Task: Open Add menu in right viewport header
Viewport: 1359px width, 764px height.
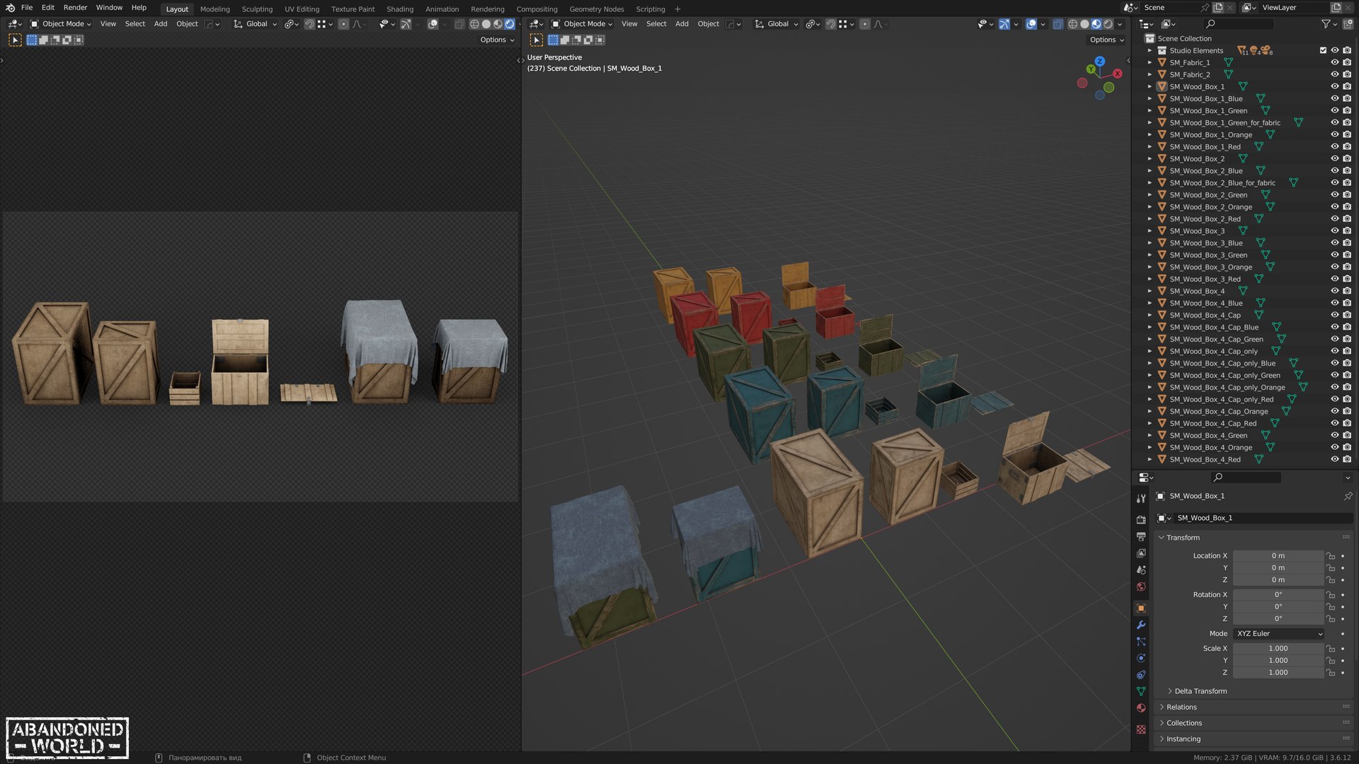Action: 682,24
